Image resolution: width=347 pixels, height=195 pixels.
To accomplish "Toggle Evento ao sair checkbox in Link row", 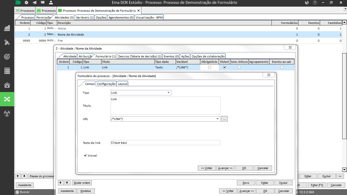I will pyautogui.click(x=282, y=67).
